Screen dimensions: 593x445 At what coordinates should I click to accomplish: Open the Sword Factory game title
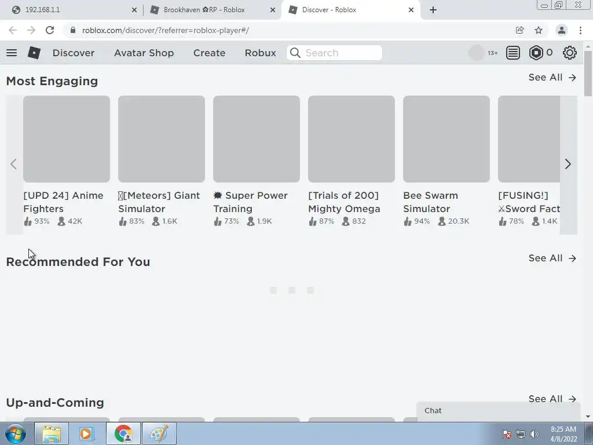pyautogui.click(x=529, y=202)
